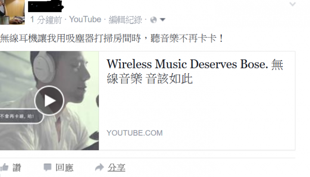Click the YouTube source link in post header
Image resolution: width=310 pixels, height=177 pixels.
pyautogui.click(x=85, y=19)
